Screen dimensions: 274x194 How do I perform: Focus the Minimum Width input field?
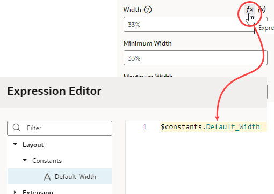(x=196, y=58)
